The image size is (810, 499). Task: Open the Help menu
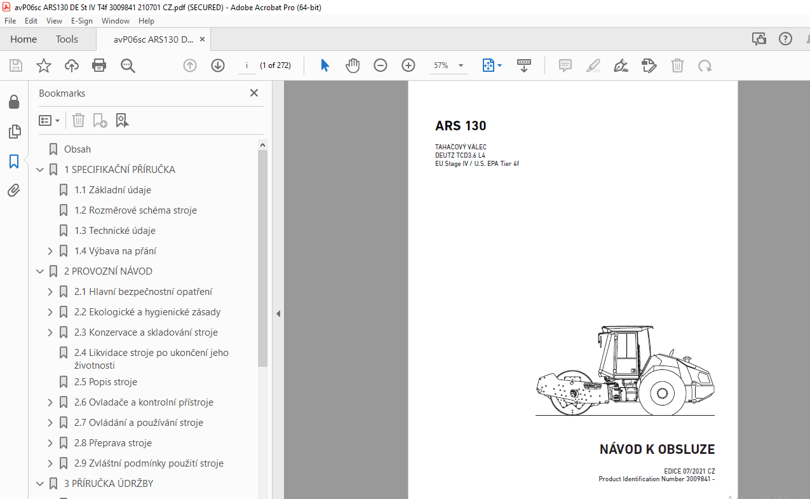click(x=147, y=20)
